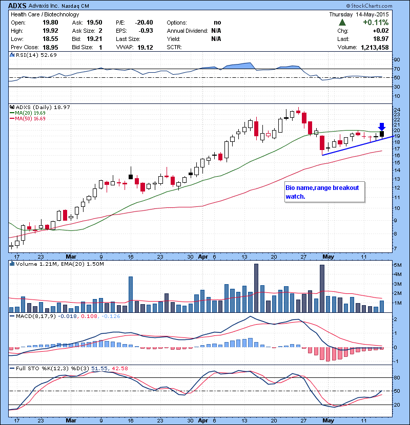
Task: Click the date Thursday 14-May-2015
Action: [359, 14]
